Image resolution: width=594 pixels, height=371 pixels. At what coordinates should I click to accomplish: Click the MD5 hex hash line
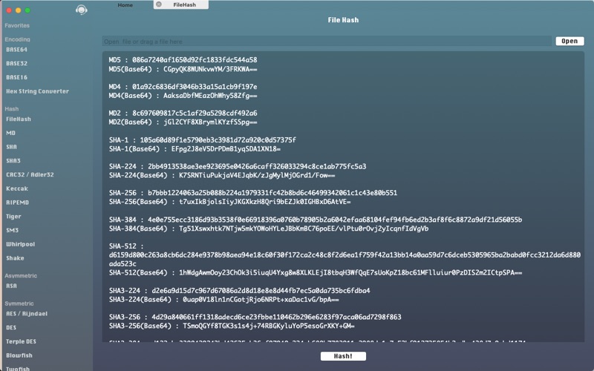point(183,60)
